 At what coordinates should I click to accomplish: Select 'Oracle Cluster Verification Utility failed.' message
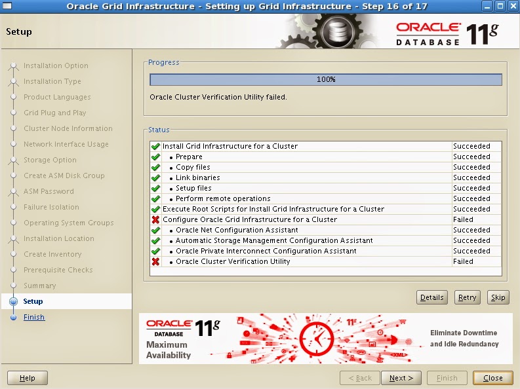coord(218,97)
